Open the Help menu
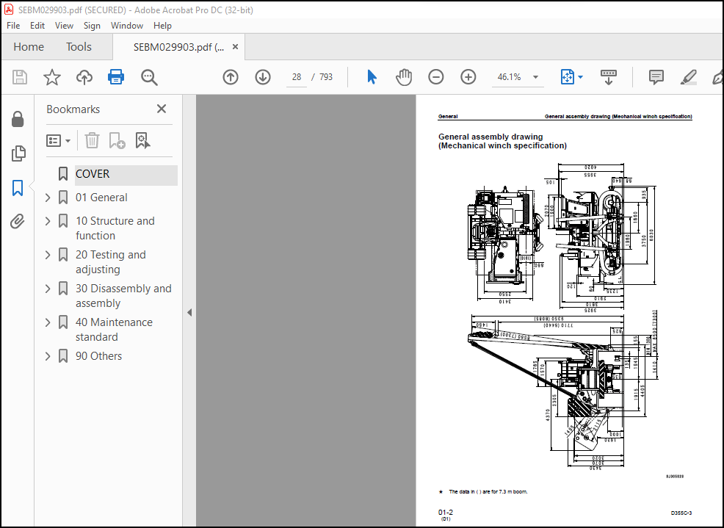The height and width of the screenshot is (528, 724). [162, 26]
